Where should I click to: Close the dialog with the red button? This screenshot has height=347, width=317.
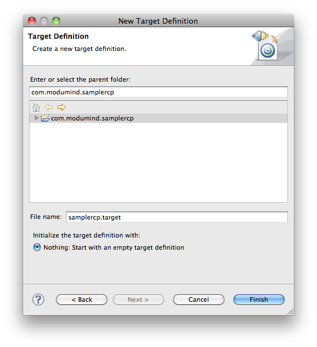click(x=32, y=21)
